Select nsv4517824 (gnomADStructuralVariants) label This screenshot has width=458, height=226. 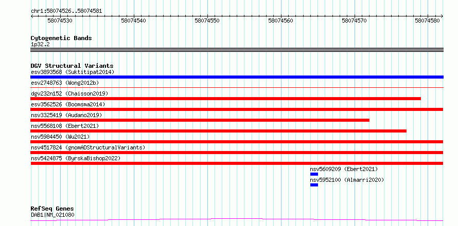coord(88,147)
